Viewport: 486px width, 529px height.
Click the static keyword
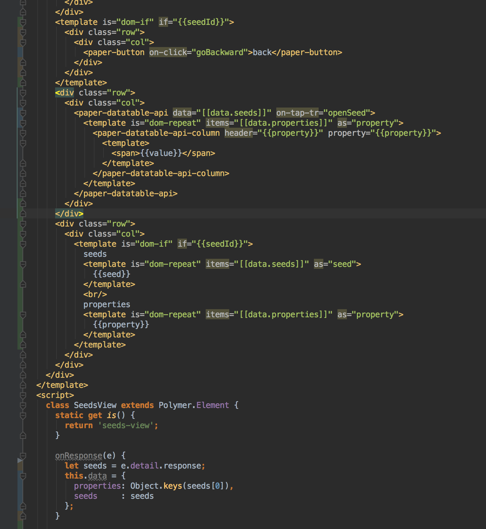69,415
